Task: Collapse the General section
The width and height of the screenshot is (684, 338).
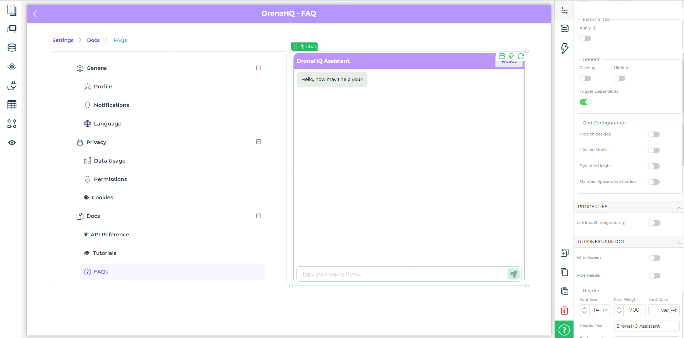Action: coord(259,68)
